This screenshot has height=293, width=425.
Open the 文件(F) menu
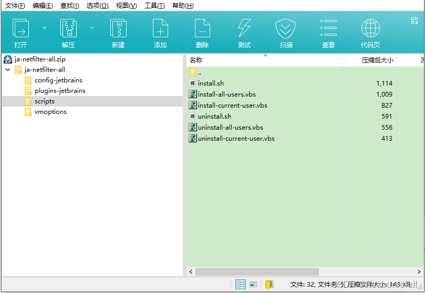coord(15,6)
